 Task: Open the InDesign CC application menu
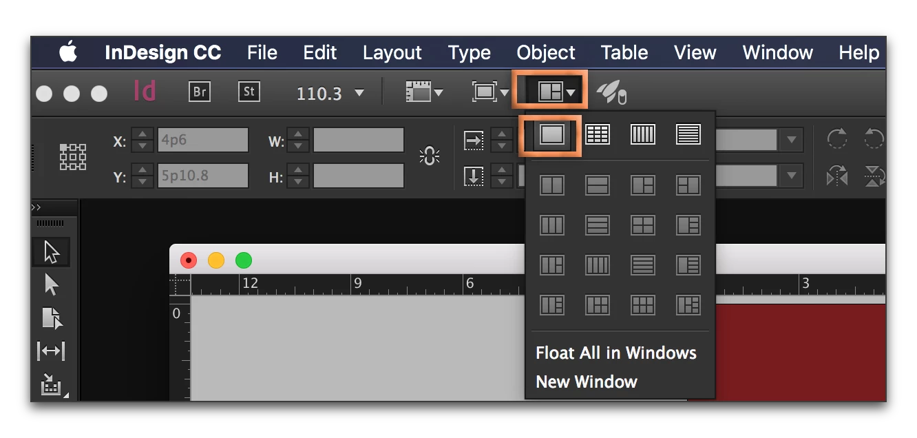pyautogui.click(x=163, y=53)
